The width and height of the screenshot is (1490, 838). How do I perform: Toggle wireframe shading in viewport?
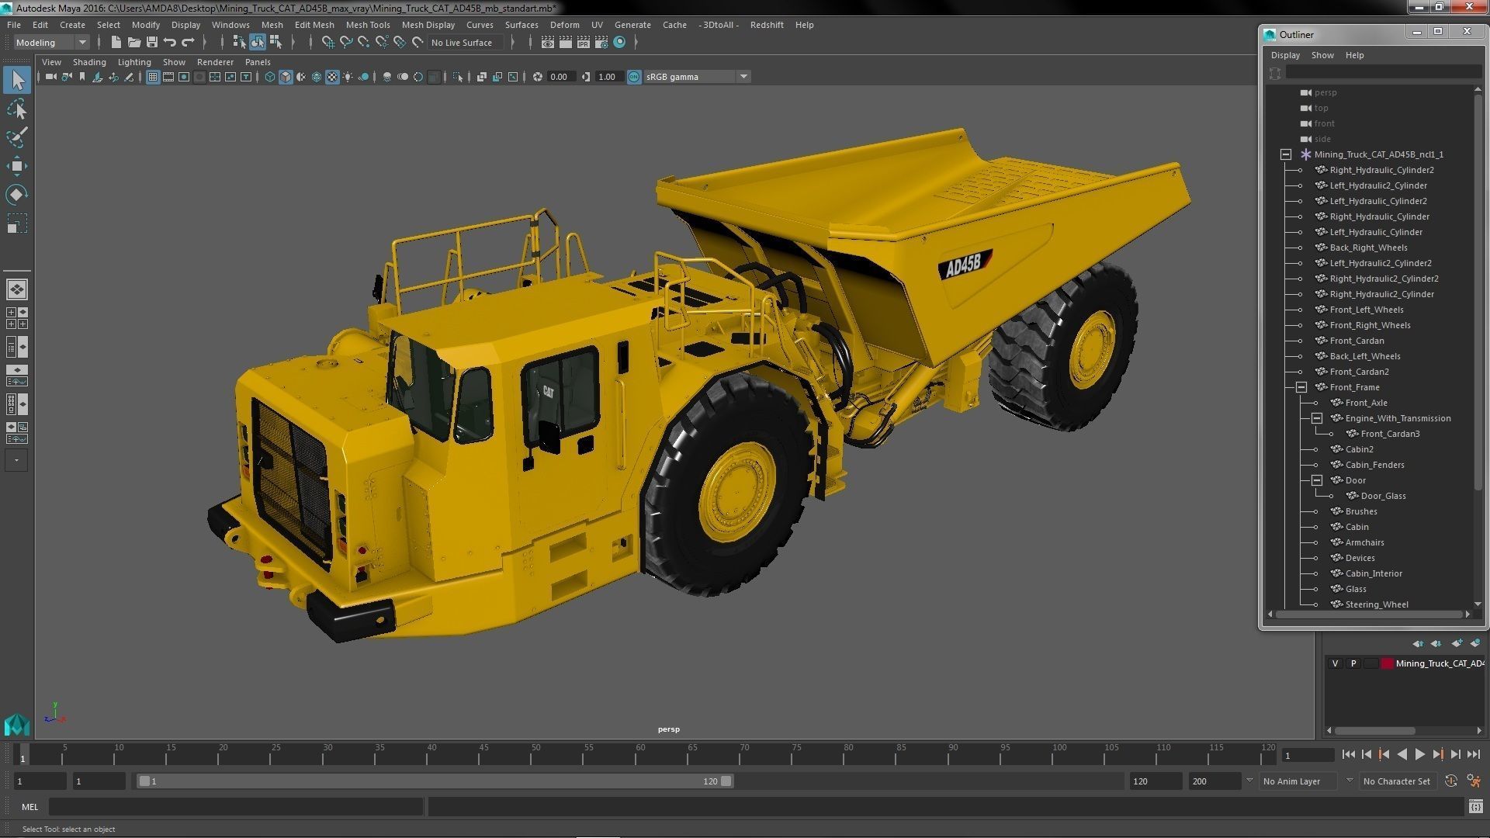pyautogui.click(x=269, y=77)
